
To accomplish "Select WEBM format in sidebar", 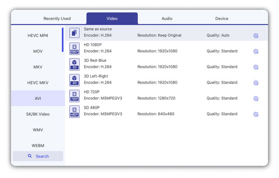I will [x=38, y=145].
